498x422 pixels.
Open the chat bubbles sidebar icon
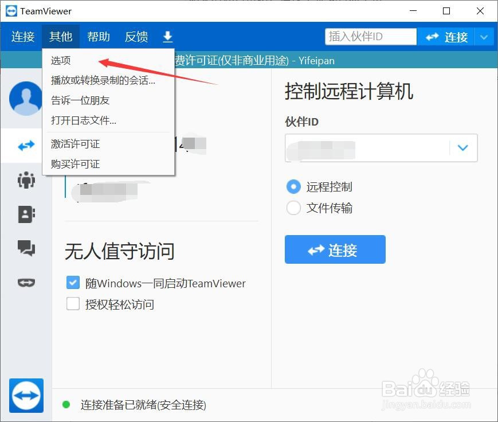26,248
